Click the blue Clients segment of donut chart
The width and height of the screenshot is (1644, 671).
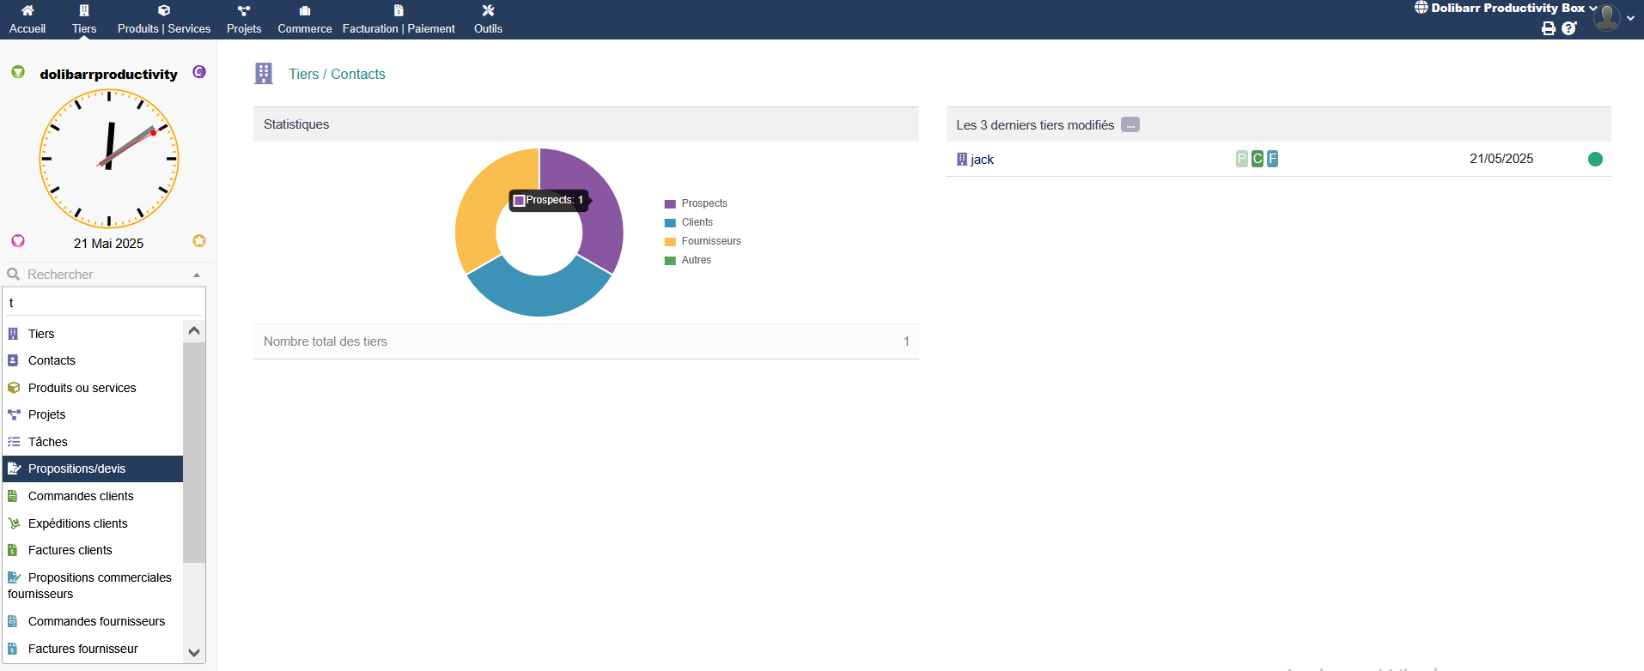pos(539,294)
